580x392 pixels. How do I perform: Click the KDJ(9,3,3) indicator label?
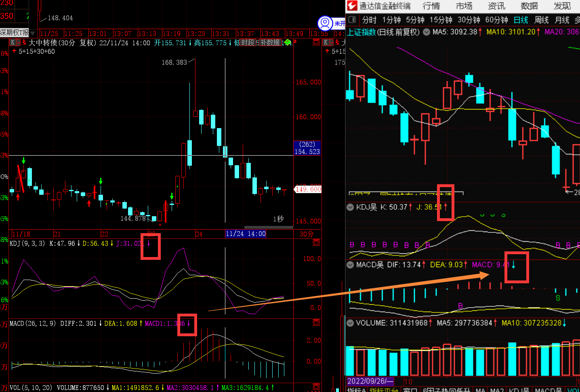coord(27,243)
